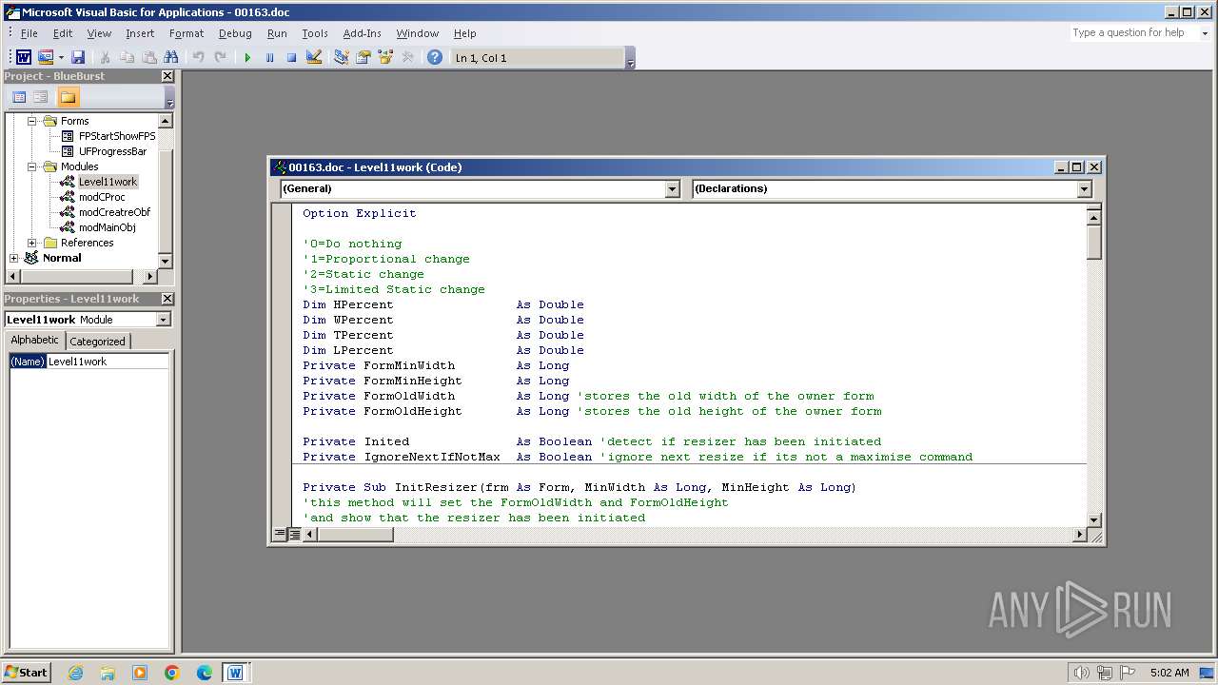Image resolution: width=1218 pixels, height=685 pixels.
Task: Collapse the Forms folder node
Action: click(x=31, y=121)
